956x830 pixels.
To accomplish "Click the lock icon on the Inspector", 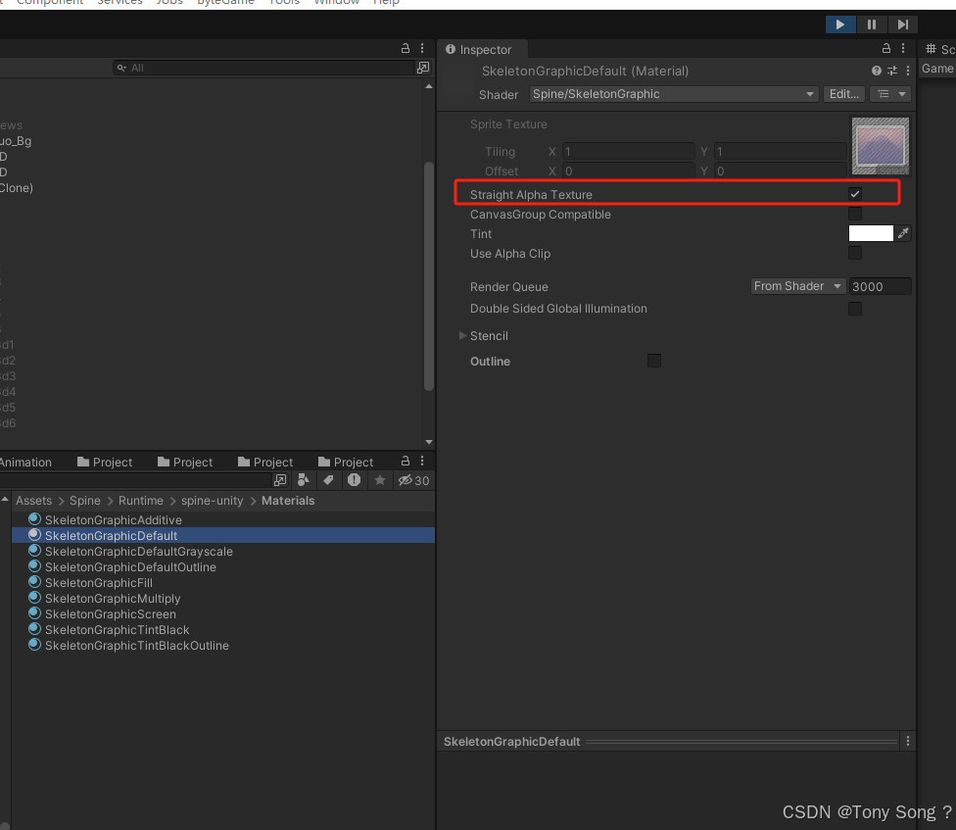I will [x=885, y=48].
